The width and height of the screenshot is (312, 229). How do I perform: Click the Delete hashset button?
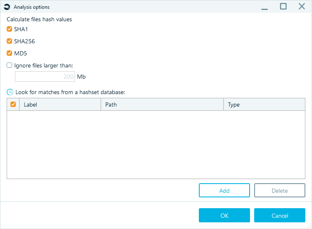(x=280, y=190)
